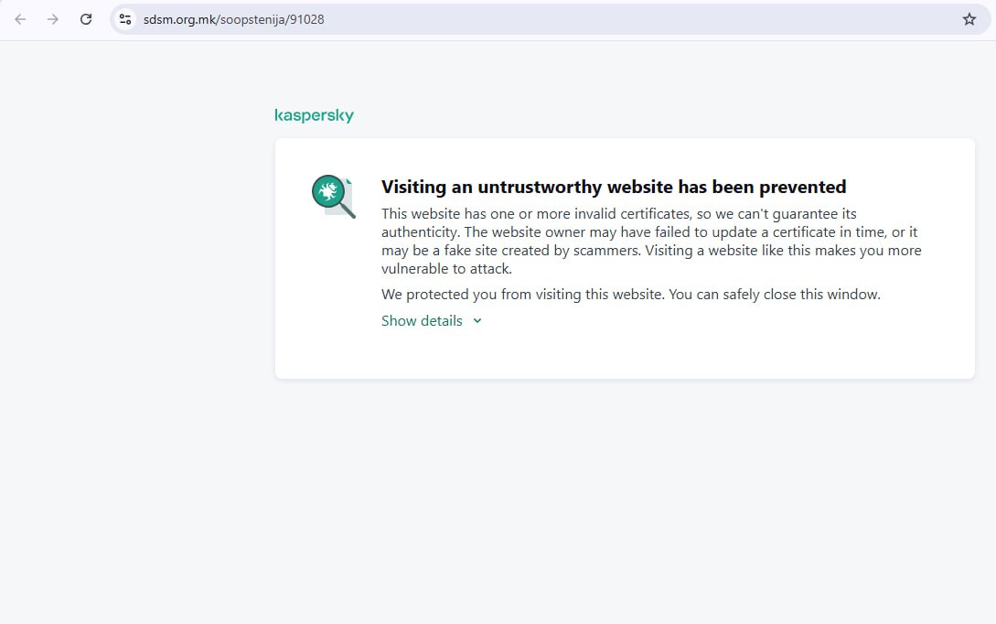The width and height of the screenshot is (996, 624).
Task: Expand the Show details chevron
Action: [477, 321]
